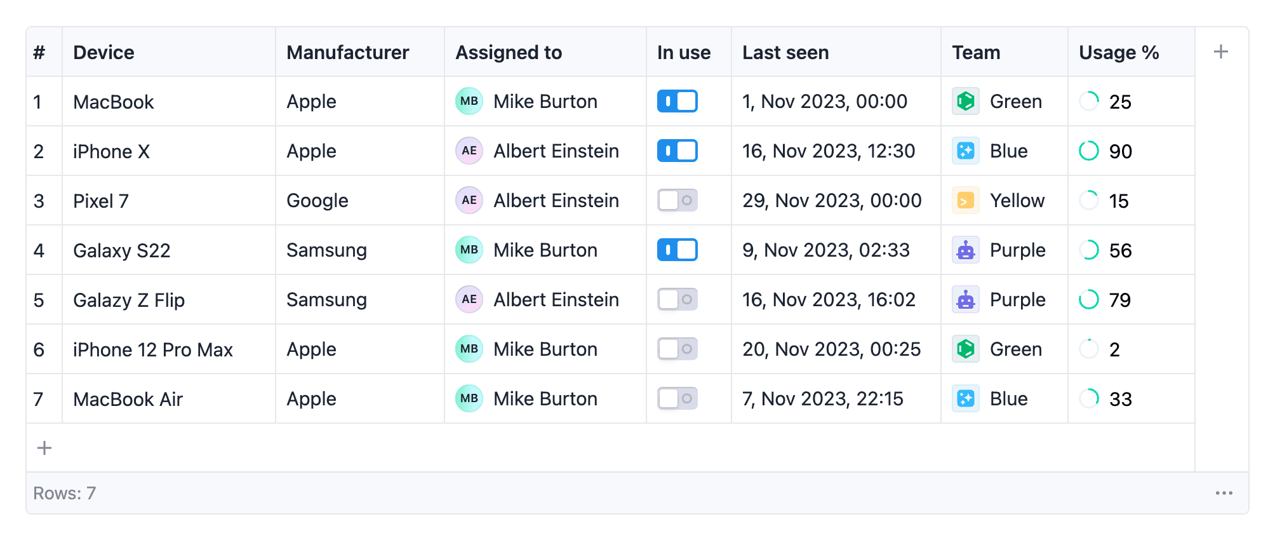Click the Blue team icon for MacBook Air
Viewport: 1275px width, 540px height.
(965, 399)
